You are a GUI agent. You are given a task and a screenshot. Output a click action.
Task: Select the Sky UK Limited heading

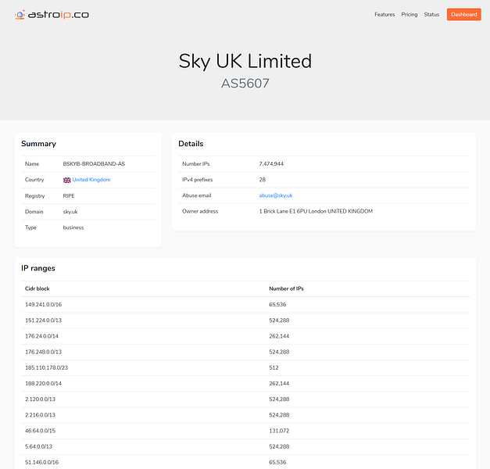[245, 61]
